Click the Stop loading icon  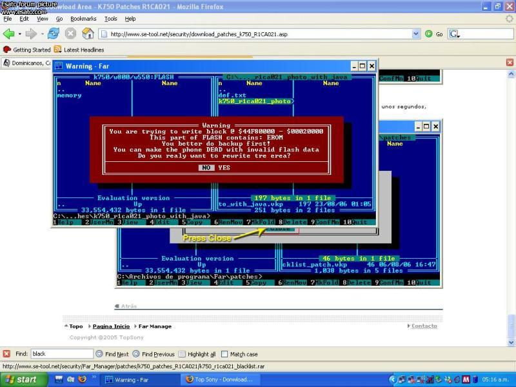pos(70,34)
